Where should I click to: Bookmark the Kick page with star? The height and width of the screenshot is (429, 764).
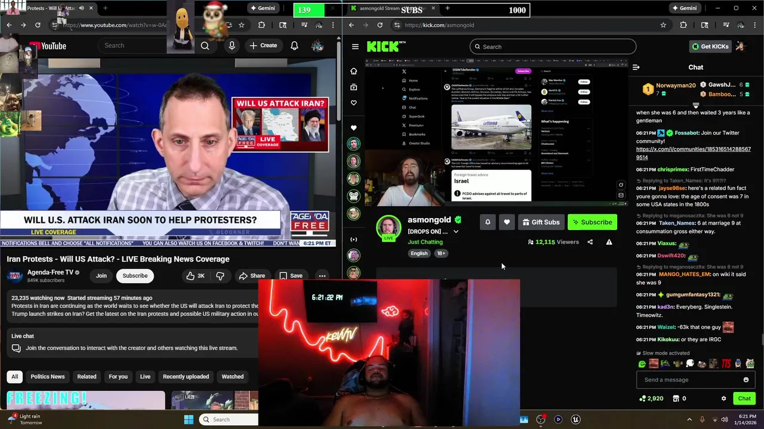(663, 25)
